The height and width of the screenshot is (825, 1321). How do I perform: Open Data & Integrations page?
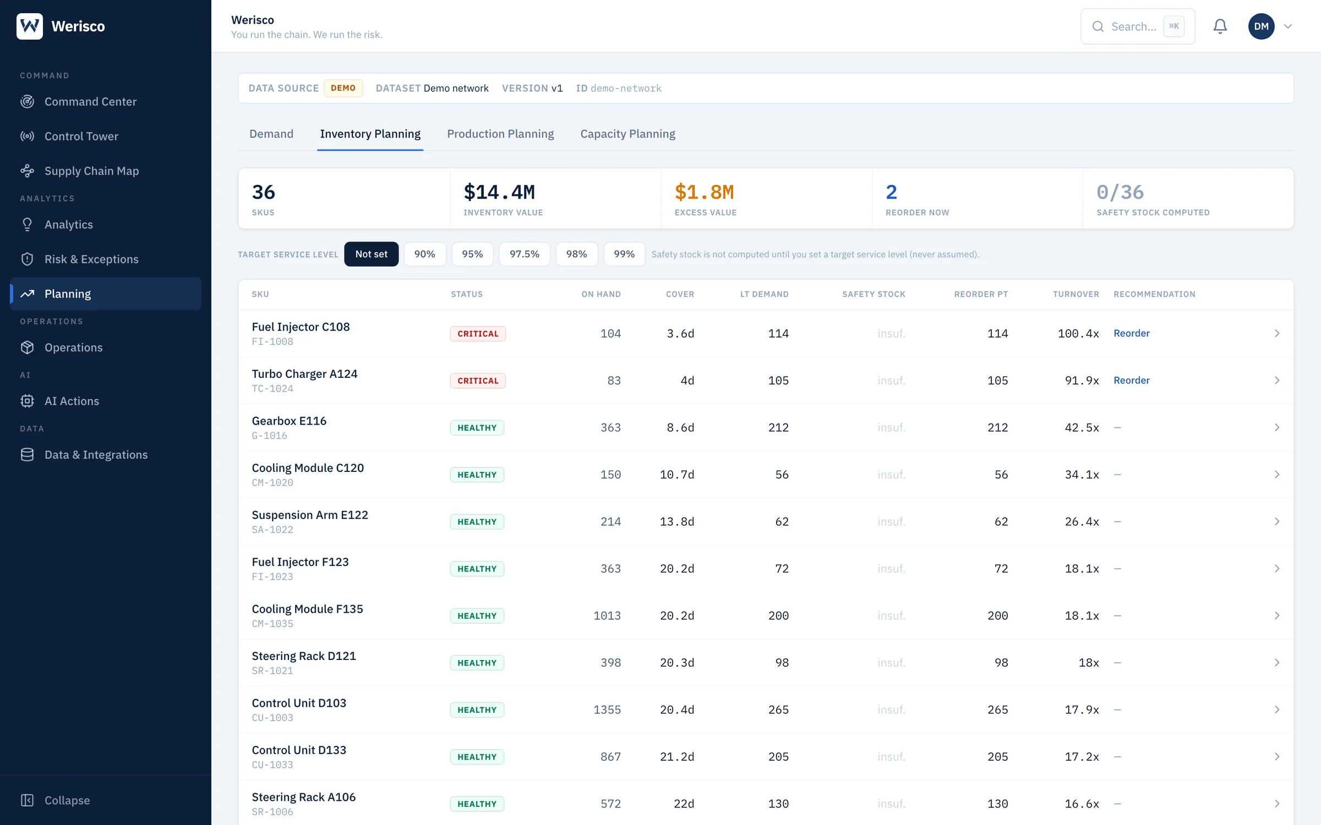[106, 455]
